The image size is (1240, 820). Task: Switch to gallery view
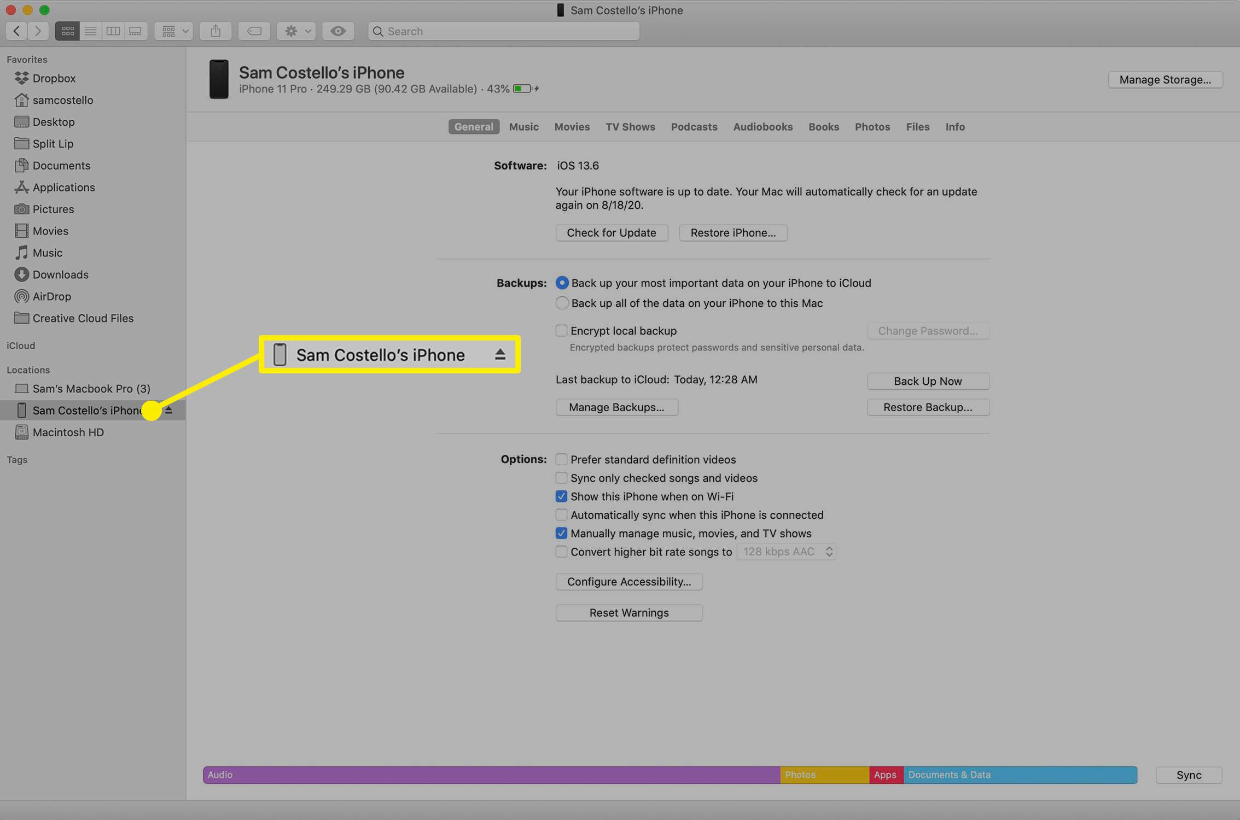[135, 31]
